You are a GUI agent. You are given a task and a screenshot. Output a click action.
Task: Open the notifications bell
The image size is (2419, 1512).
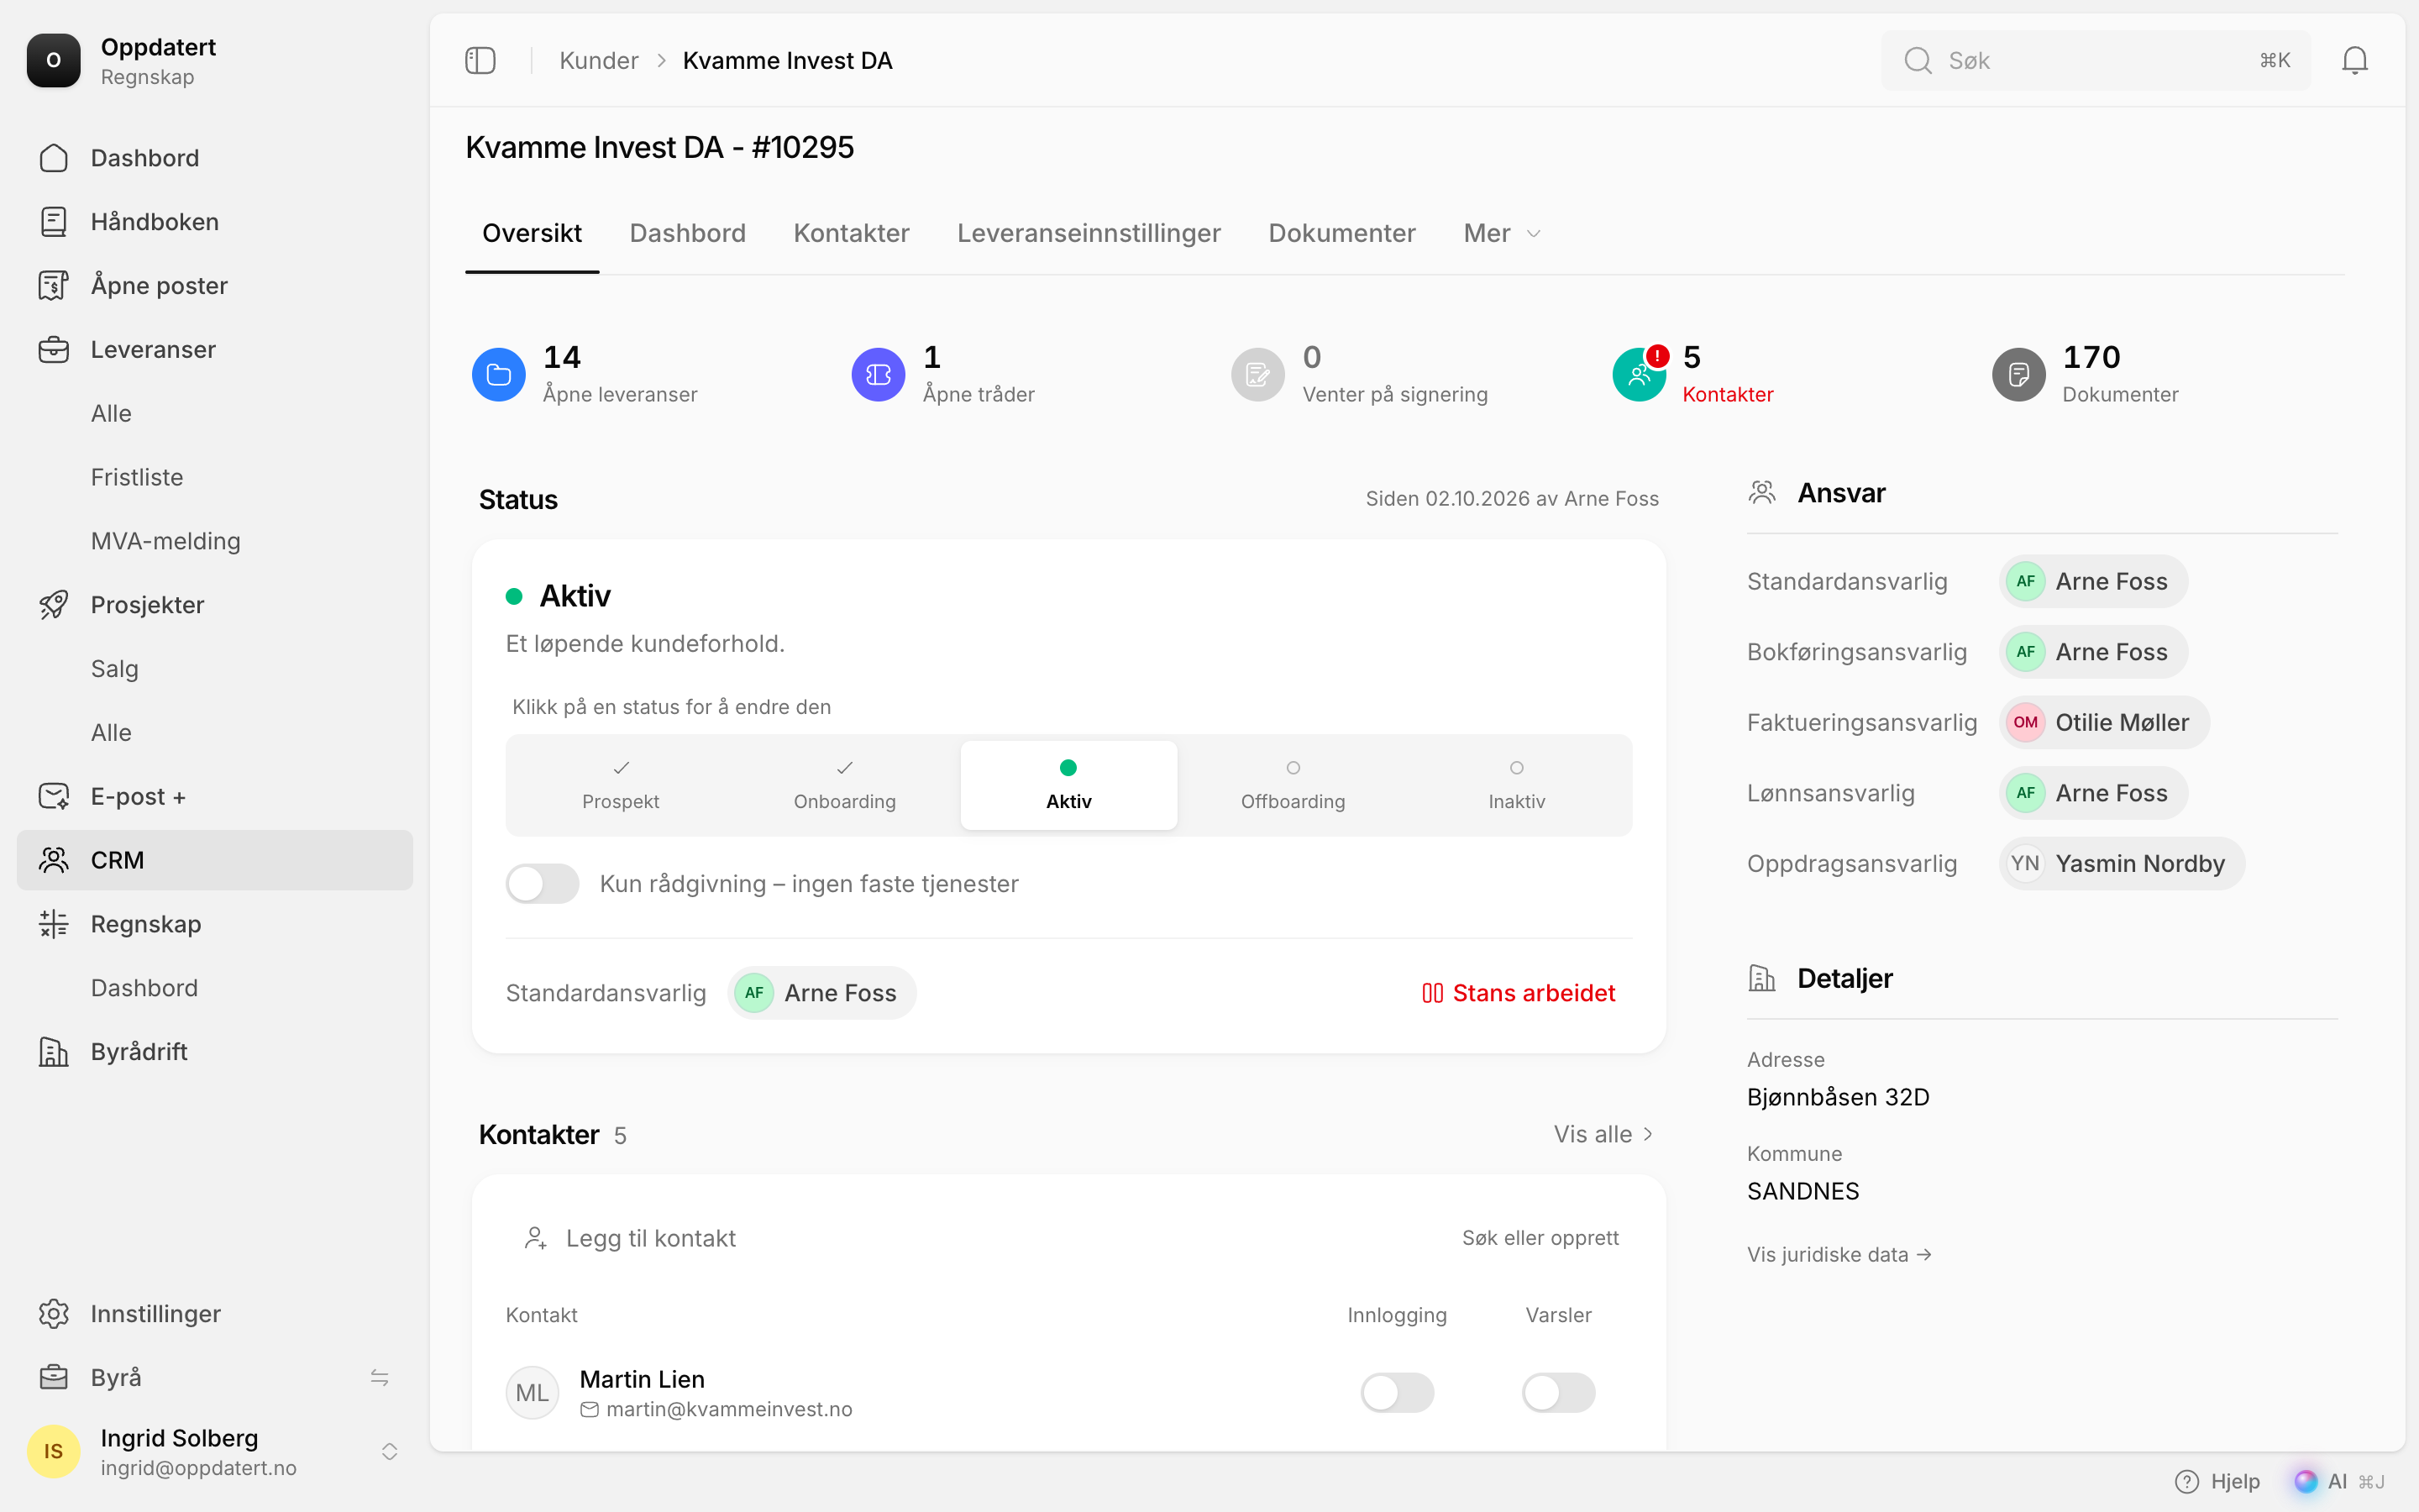coord(2354,61)
